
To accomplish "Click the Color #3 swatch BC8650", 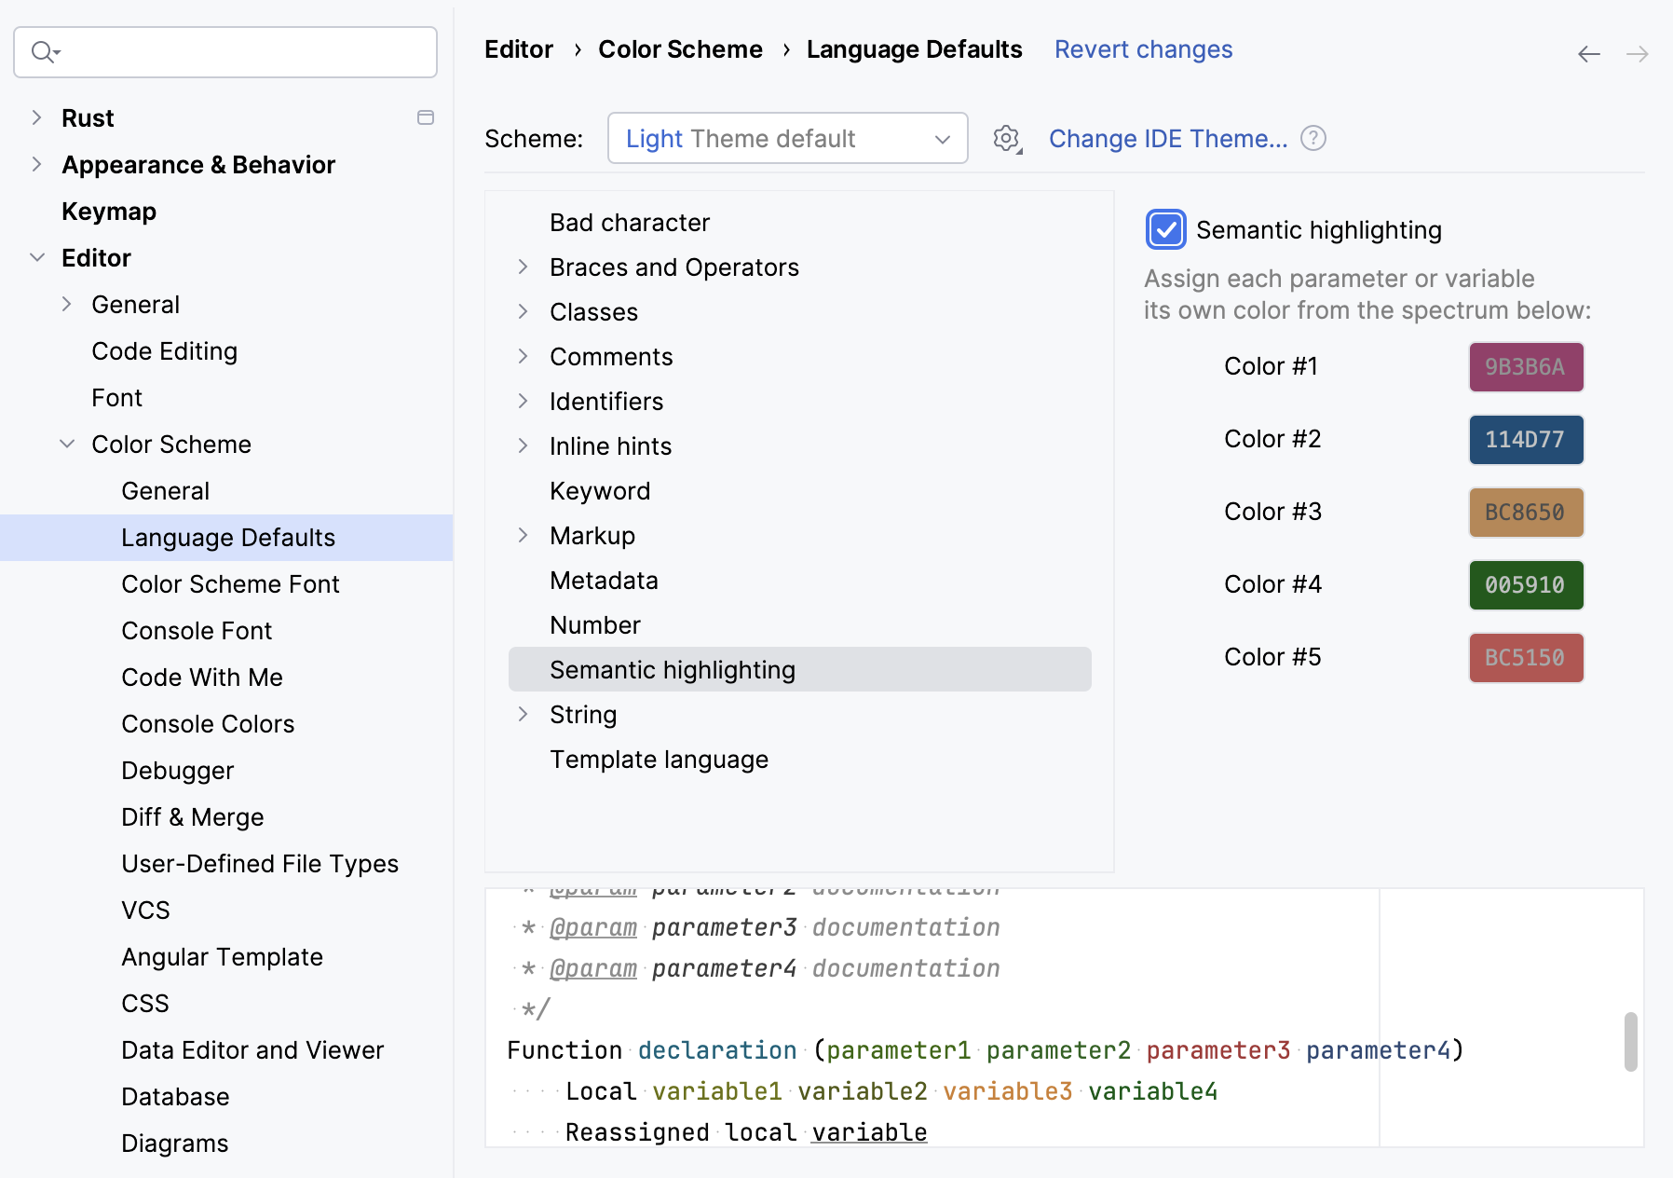I will 1525,512.
